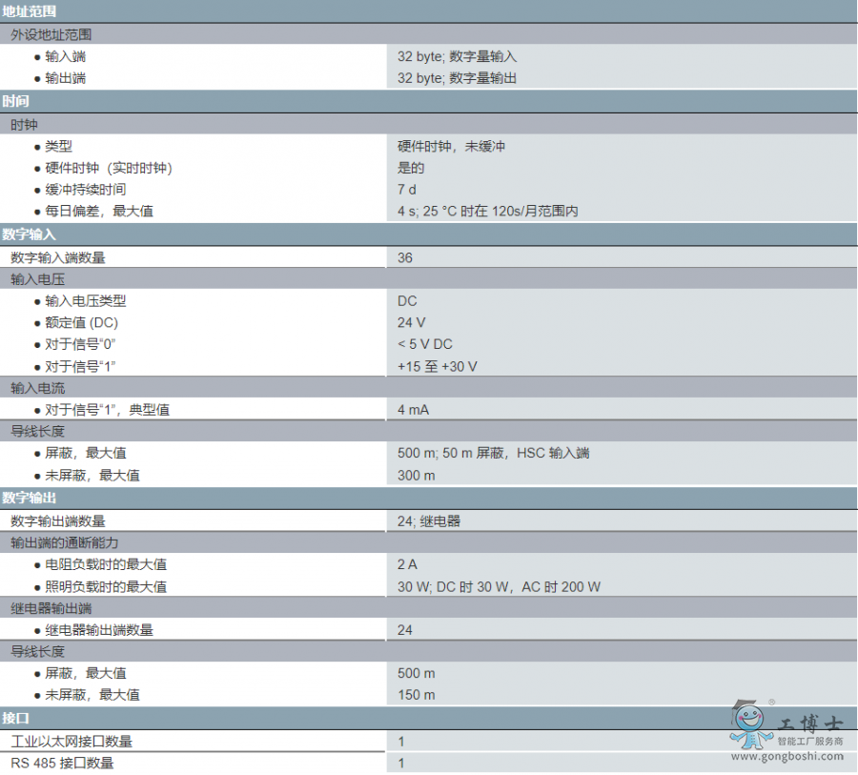
Task: Select the row label '硬件时钟（实时时钟）'
Action: 109,168
